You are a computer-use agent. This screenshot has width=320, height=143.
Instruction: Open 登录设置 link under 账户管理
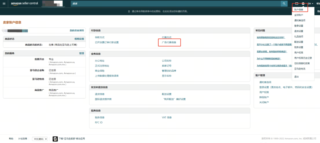(286, 87)
